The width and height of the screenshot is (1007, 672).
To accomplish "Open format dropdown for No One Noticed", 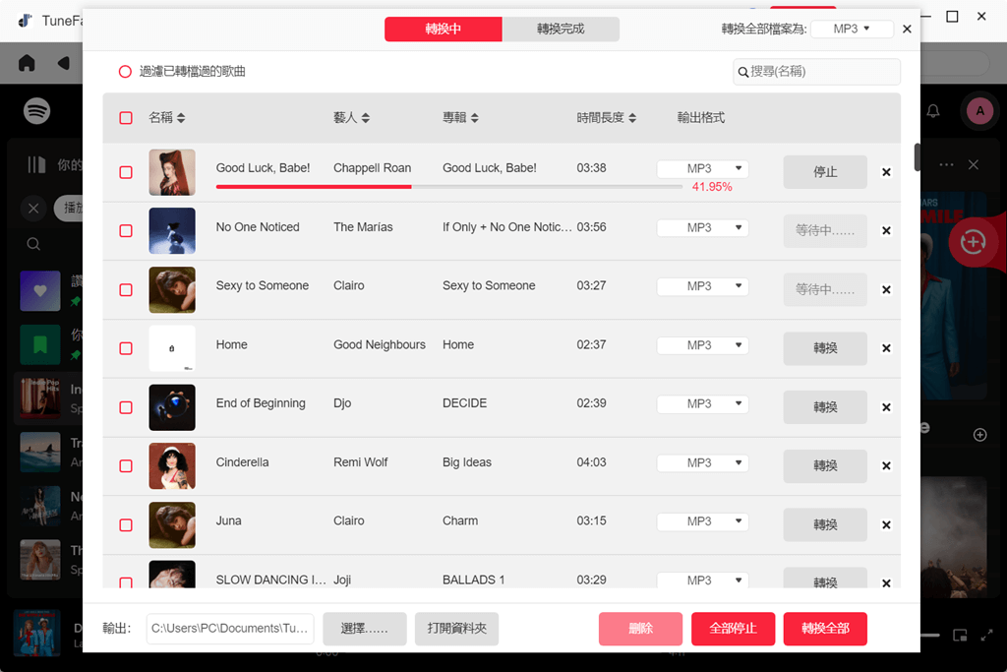I will coord(702,227).
